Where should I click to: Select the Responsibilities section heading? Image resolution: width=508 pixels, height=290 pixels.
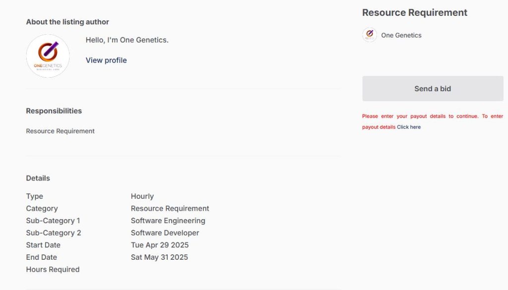(x=54, y=111)
